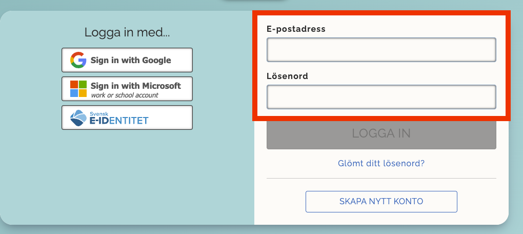Image resolution: width=523 pixels, height=234 pixels.
Task: Click the E-IDENTITET wordmark text
Action: (119, 121)
